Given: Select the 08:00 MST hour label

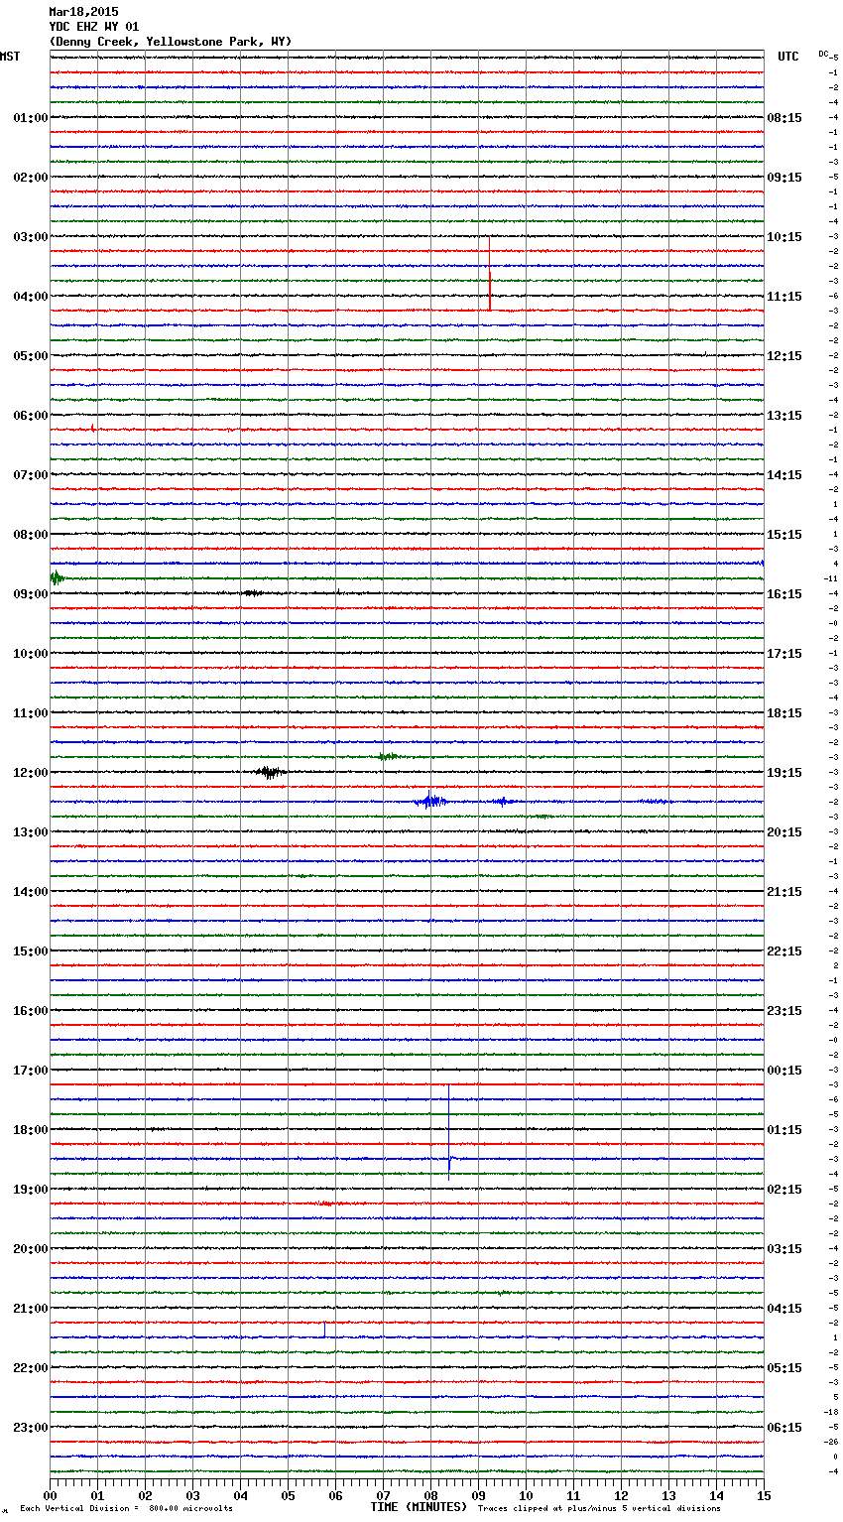Looking at the screenshot, I should (31, 535).
